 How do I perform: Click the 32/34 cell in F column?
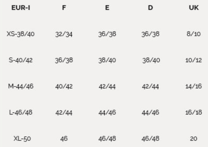[64, 34]
